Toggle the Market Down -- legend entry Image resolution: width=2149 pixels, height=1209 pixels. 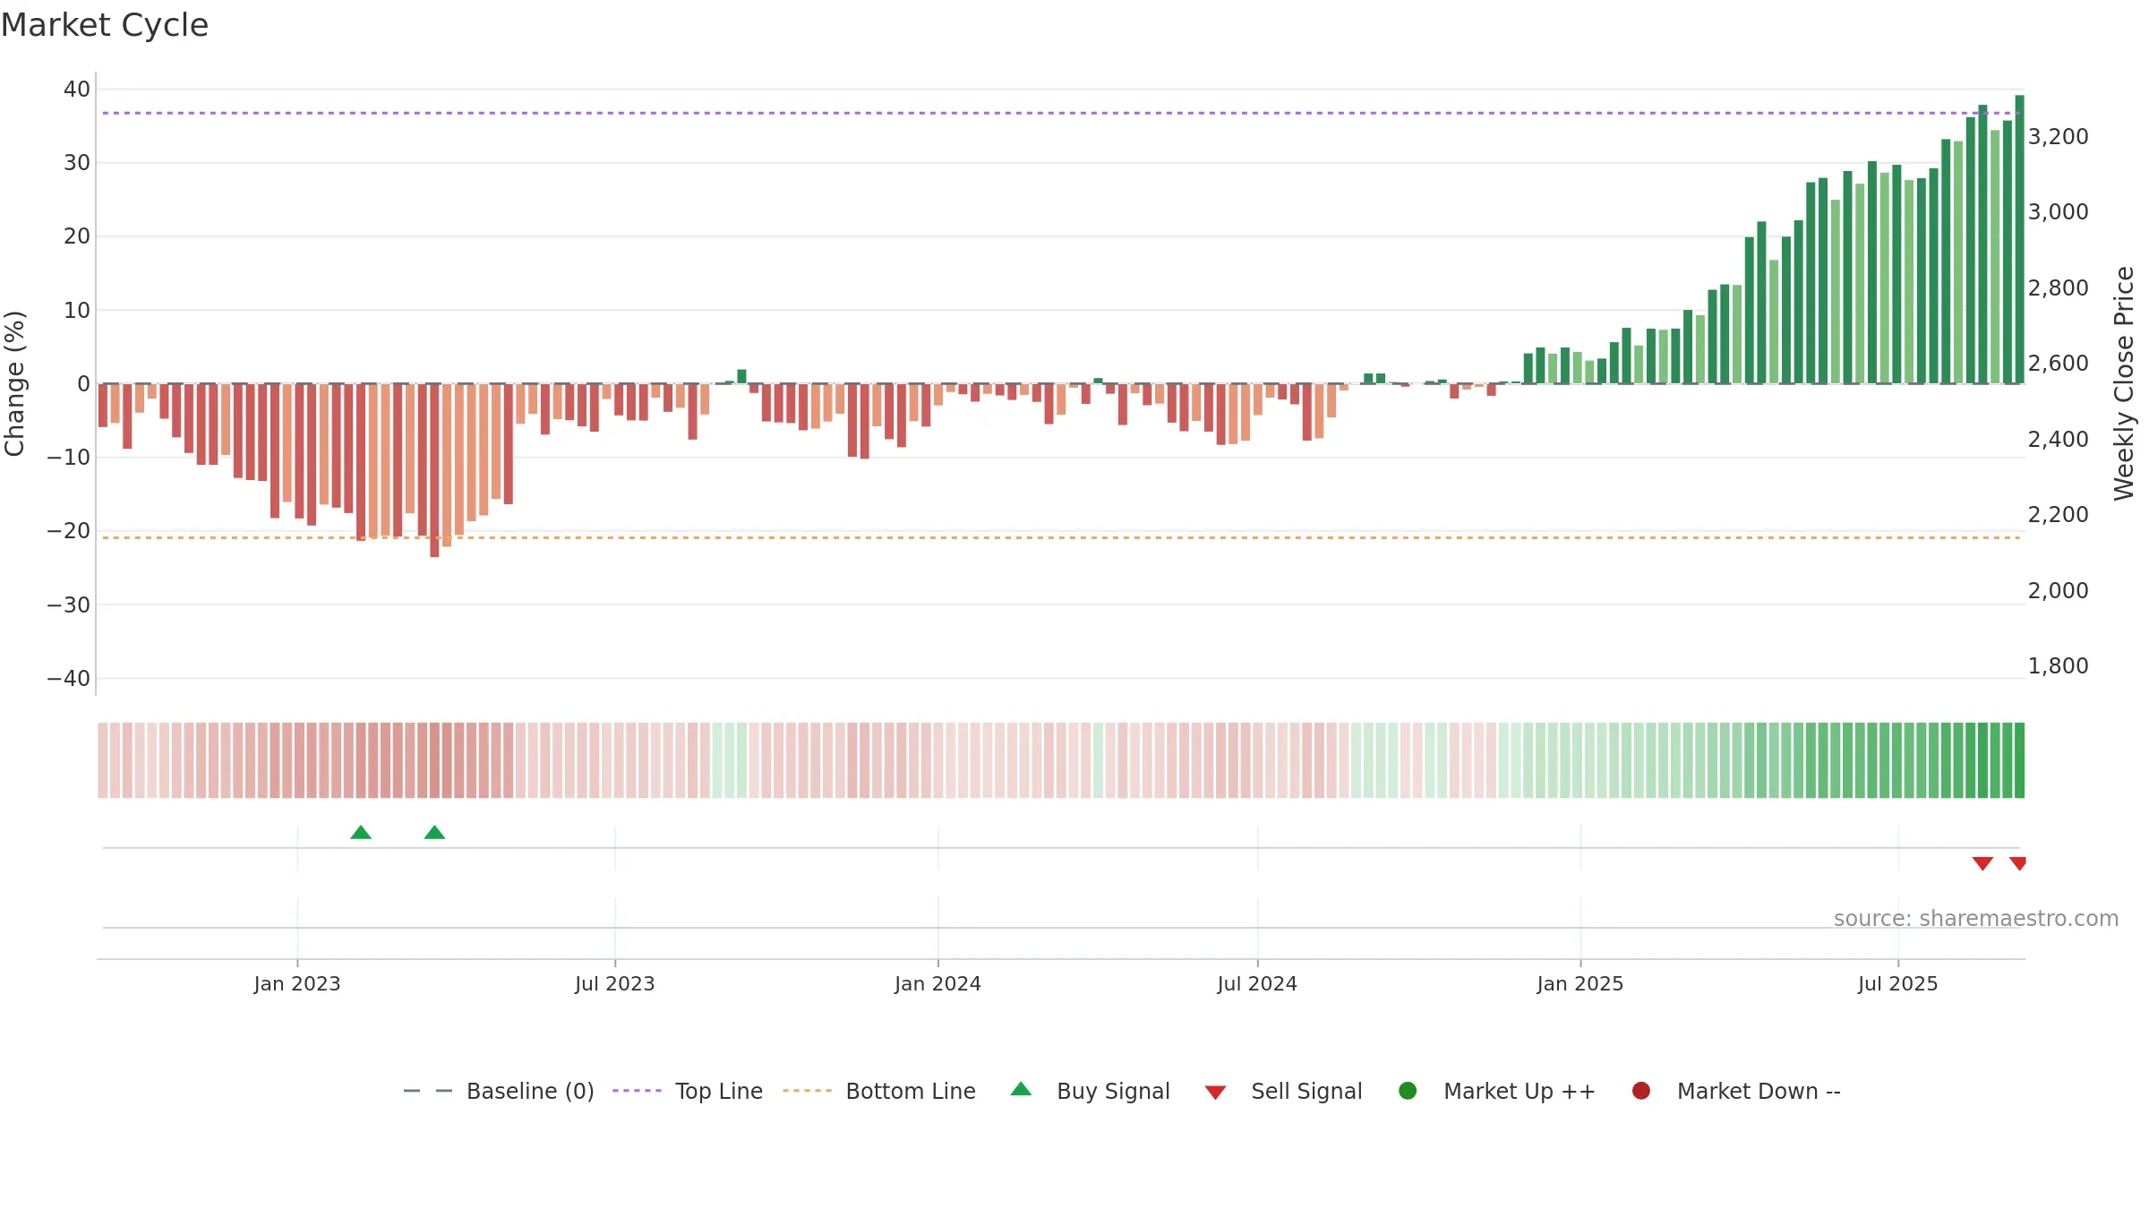(x=1735, y=1091)
